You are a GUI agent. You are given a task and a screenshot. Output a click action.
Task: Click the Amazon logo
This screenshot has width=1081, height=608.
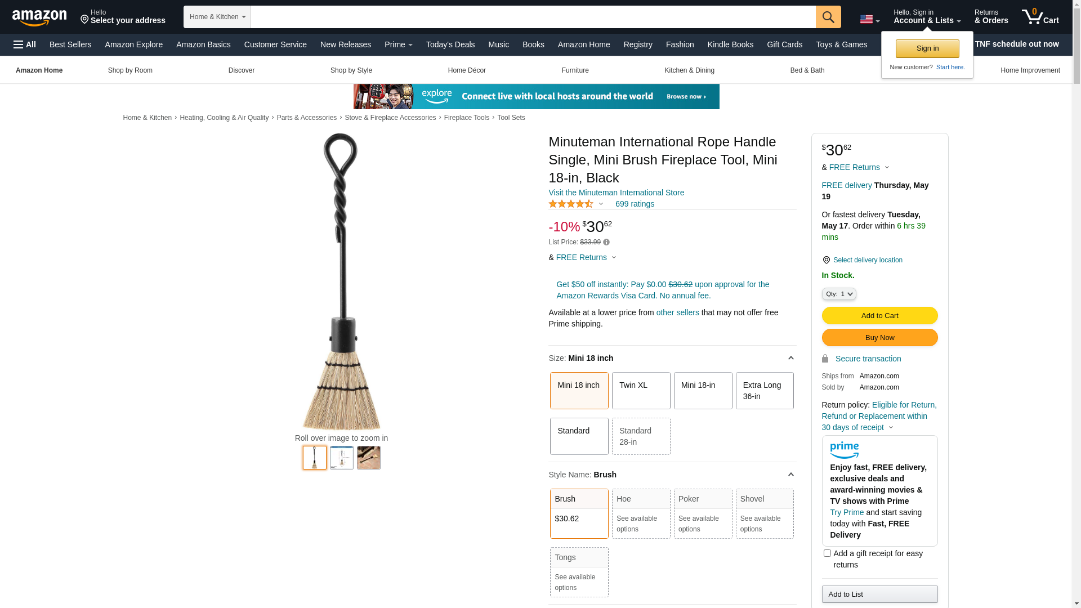tap(39, 17)
